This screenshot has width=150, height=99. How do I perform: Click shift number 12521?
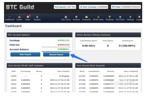tap(14, 88)
